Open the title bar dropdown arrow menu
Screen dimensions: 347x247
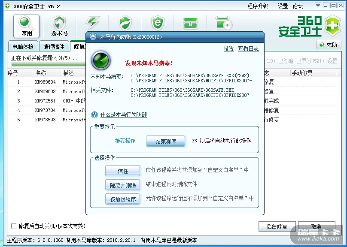(x=318, y=6)
